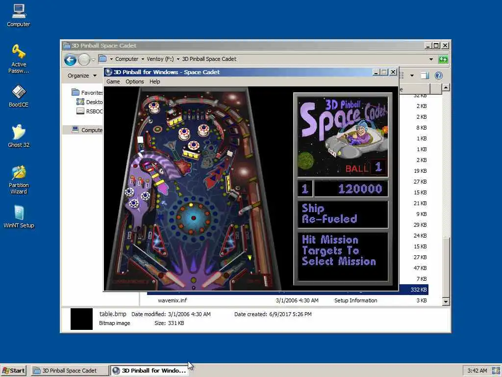Maximize the Explorer window
This screenshot has width=502, height=377.
[436, 46]
